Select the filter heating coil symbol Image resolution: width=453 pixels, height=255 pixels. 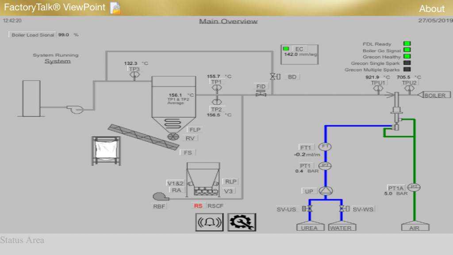(173, 123)
